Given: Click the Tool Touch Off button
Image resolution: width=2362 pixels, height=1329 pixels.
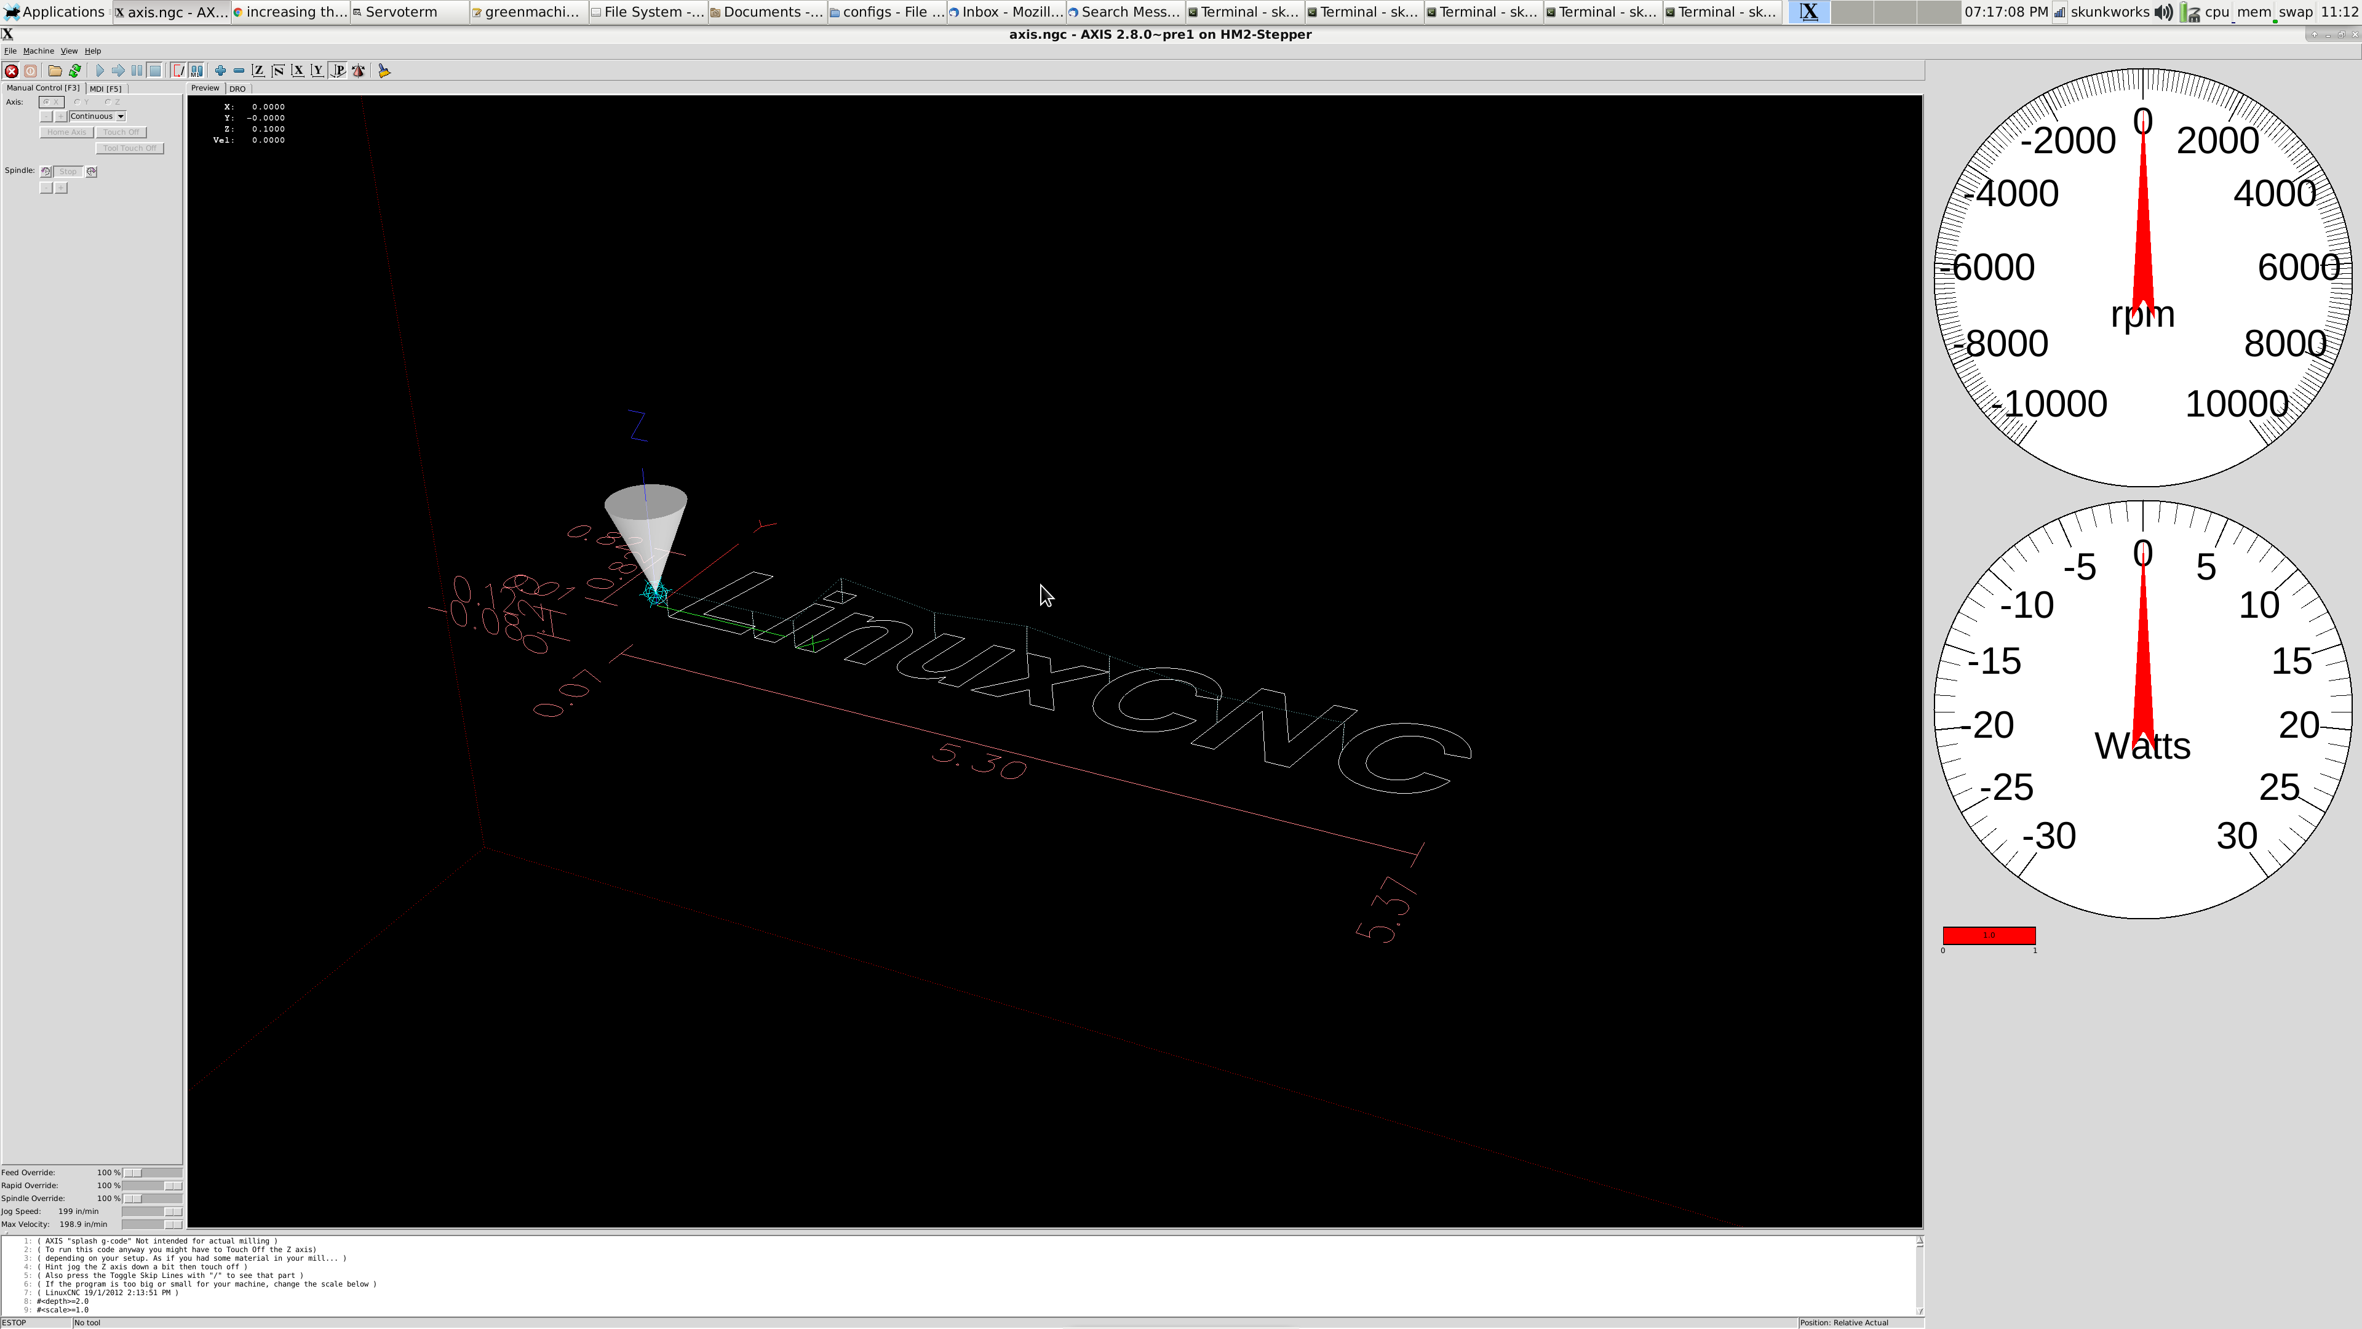Looking at the screenshot, I should pos(129,148).
